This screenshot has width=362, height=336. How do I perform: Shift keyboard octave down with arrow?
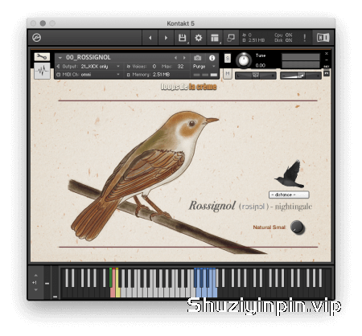click(x=36, y=290)
